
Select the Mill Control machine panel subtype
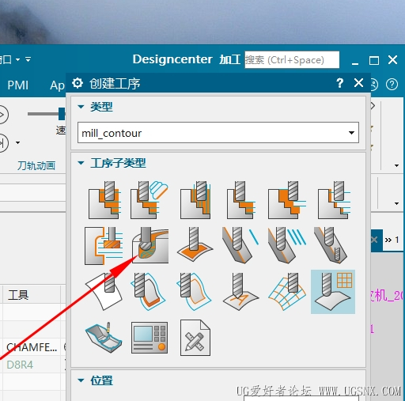150,338
